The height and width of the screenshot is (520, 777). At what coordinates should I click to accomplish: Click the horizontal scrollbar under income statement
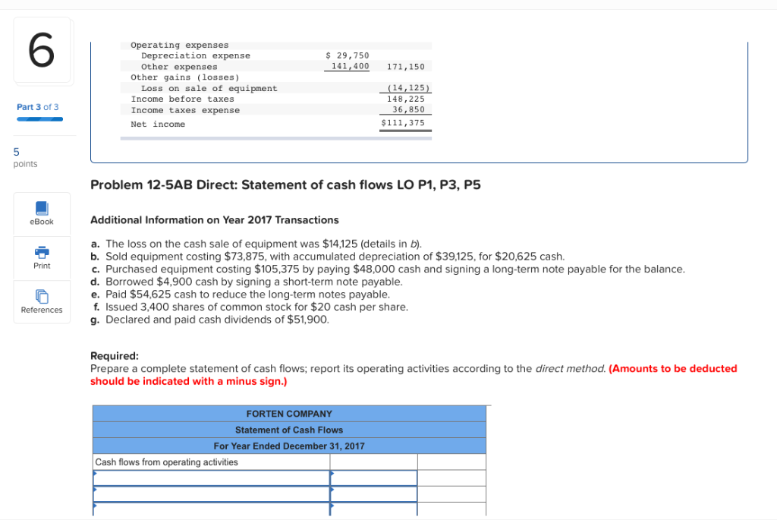pos(276,139)
